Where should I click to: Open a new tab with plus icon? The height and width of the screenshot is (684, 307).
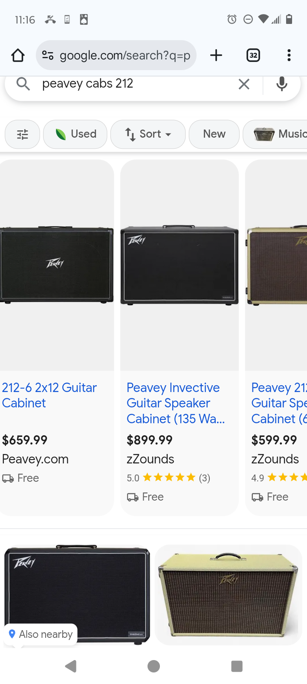pos(216,55)
